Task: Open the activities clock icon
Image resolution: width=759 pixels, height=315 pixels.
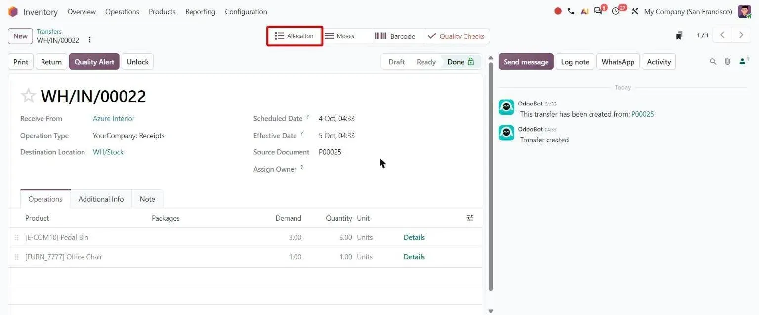Action: click(616, 11)
